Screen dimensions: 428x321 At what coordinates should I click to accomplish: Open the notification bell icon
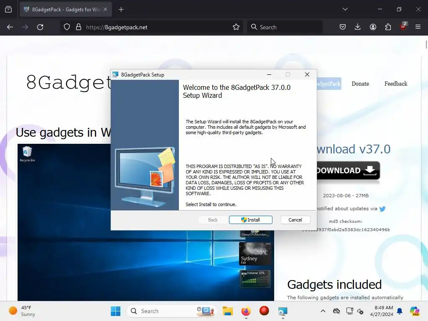400,311
